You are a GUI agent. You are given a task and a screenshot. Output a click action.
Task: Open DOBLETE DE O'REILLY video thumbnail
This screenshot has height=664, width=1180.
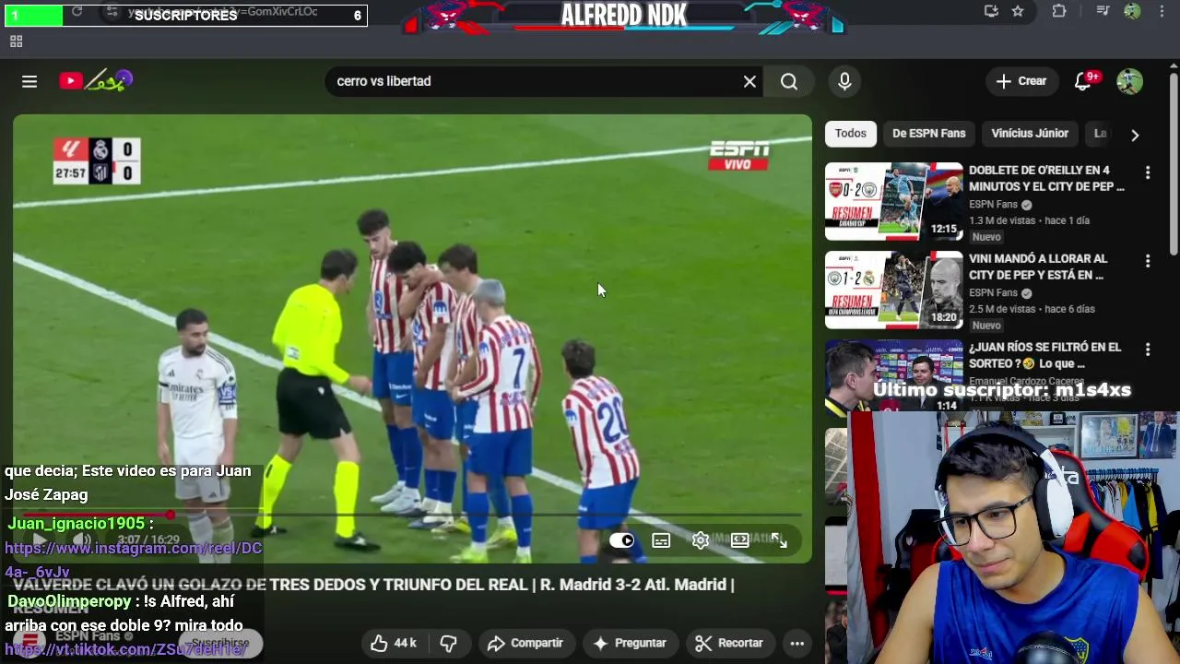tap(893, 201)
